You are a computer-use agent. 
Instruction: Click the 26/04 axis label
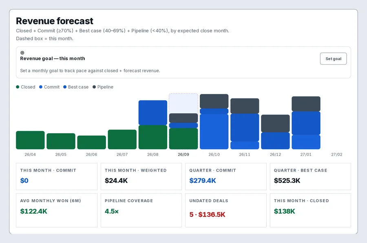pyautogui.click(x=30, y=154)
